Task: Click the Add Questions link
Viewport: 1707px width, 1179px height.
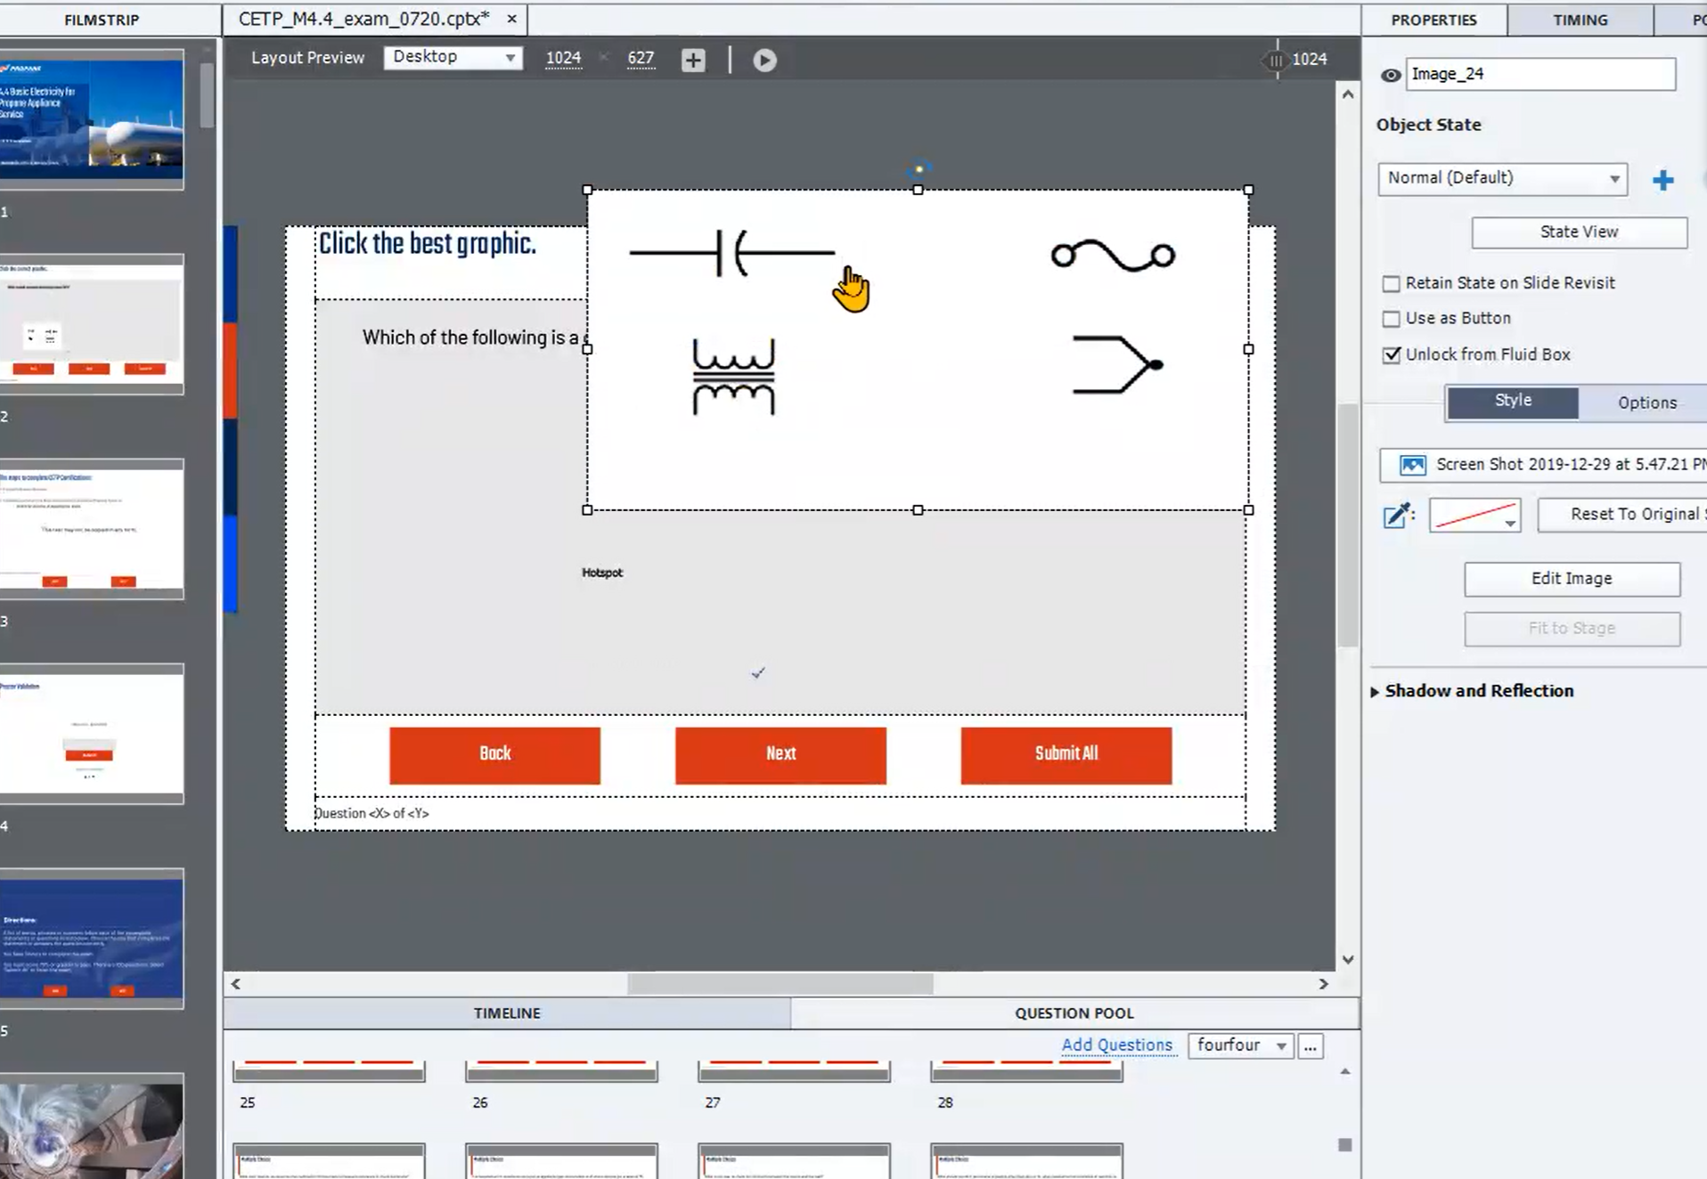Action: click(1116, 1045)
